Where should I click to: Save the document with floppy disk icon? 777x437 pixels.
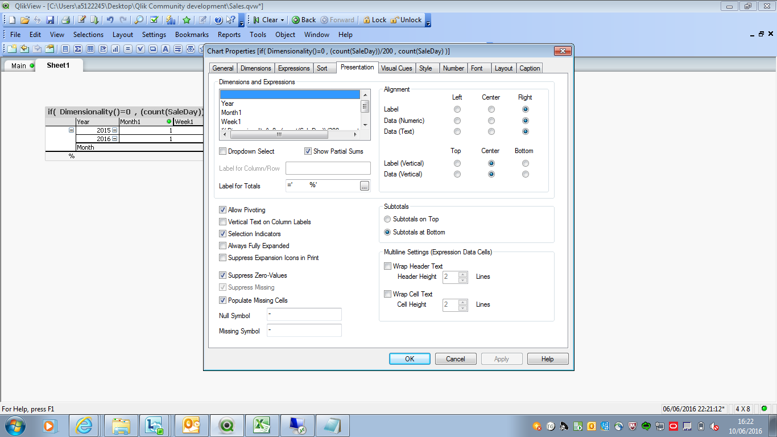50,20
